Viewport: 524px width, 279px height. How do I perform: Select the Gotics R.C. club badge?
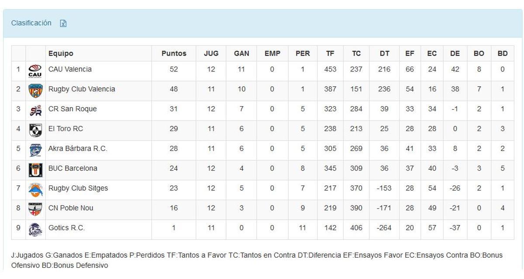tap(36, 228)
